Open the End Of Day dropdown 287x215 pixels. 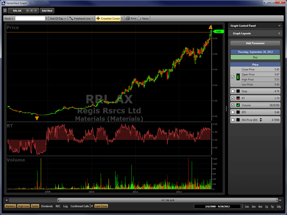click(x=58, y=18)
